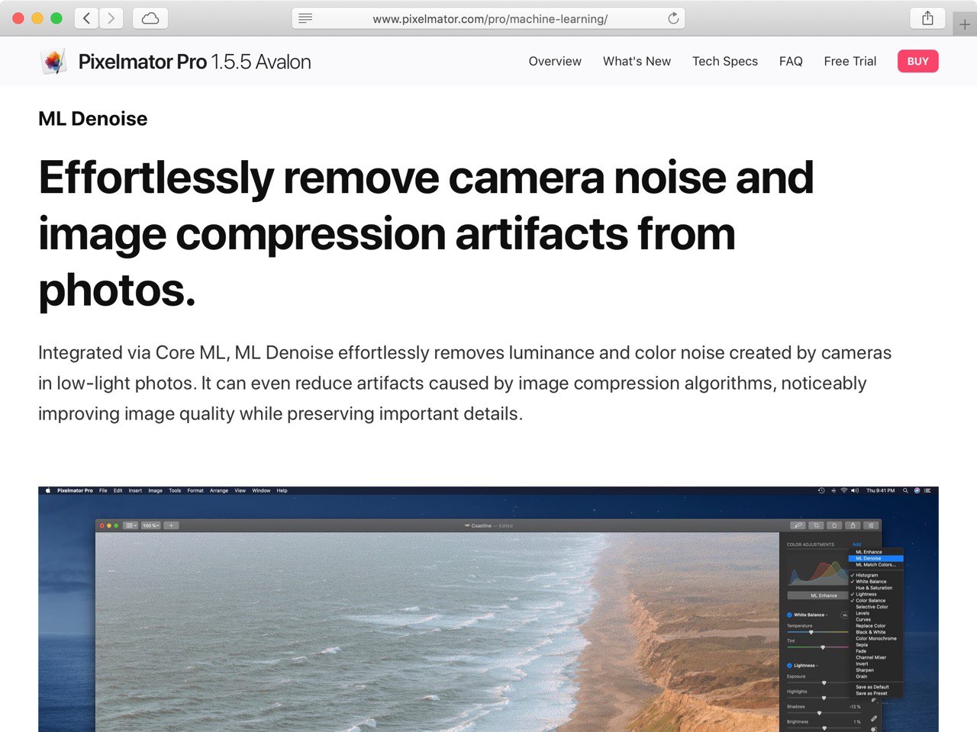
Task: Open the view layout dropdown in Pixelmator toolbar
Action: [x=131, y=525]
